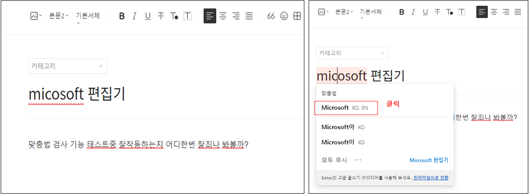Choose the suggestion Microsoft KO, EN
The width and height of the screenshot is (529, 194).
(346, 108)
